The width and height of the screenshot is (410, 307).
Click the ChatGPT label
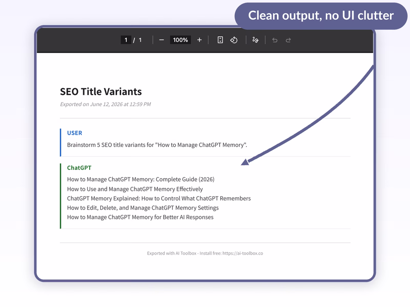79,168
